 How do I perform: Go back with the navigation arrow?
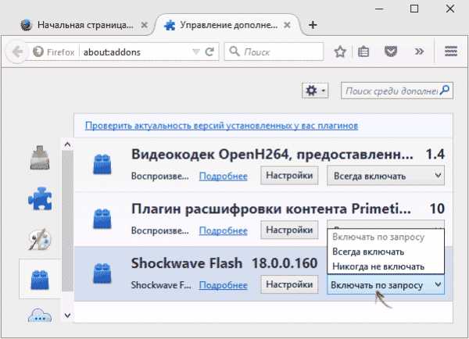17,52
